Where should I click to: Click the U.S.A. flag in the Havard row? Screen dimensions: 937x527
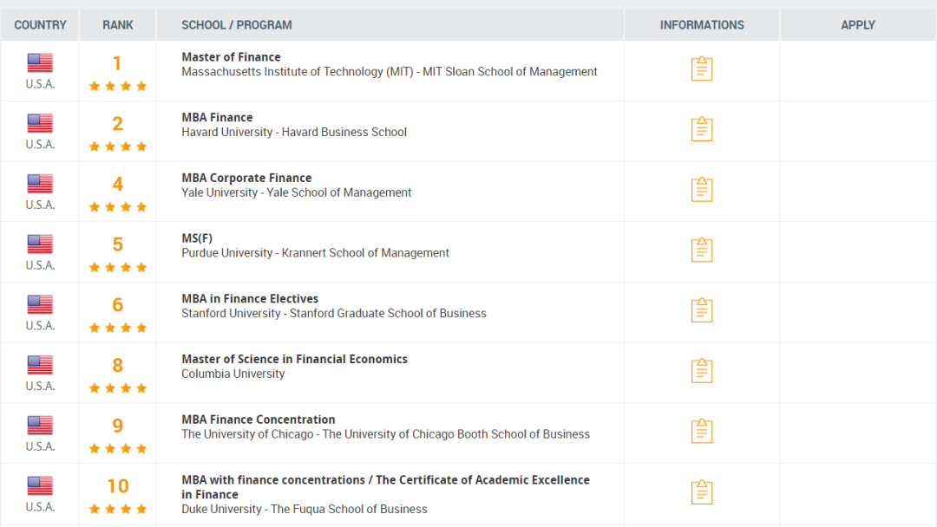40,123
